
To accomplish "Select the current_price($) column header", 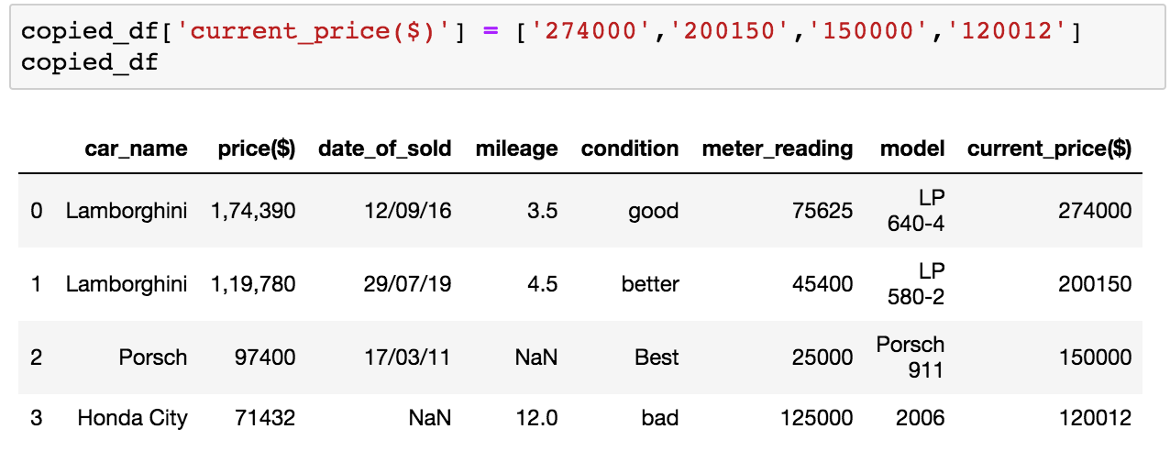I will [x=1050, y=148].
